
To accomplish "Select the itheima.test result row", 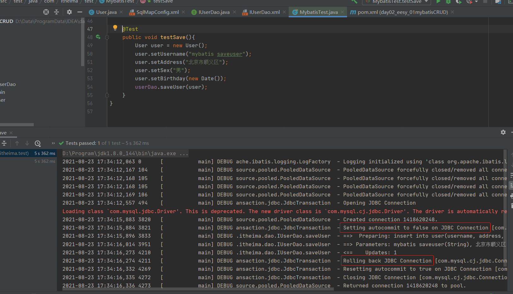I will 28,153.
